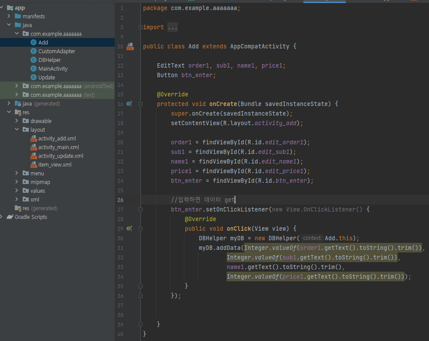Open activity_add.xml layout file

click(57, 139)
